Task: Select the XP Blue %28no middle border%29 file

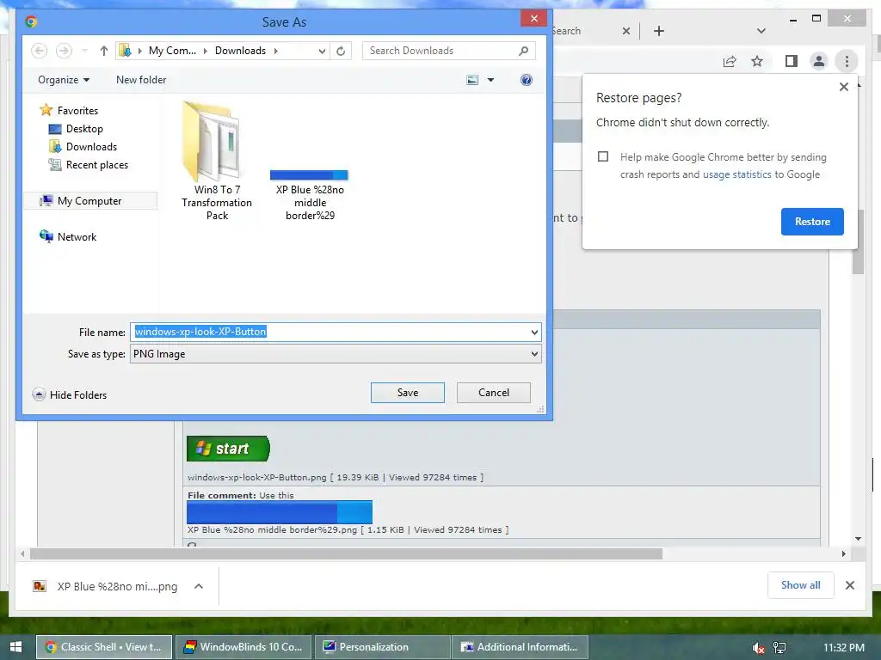Action: tap(310, 195)
